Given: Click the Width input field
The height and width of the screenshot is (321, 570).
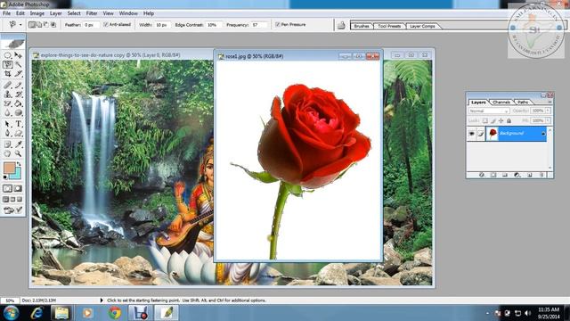Looking at the screenshot, I should (162, 25).
